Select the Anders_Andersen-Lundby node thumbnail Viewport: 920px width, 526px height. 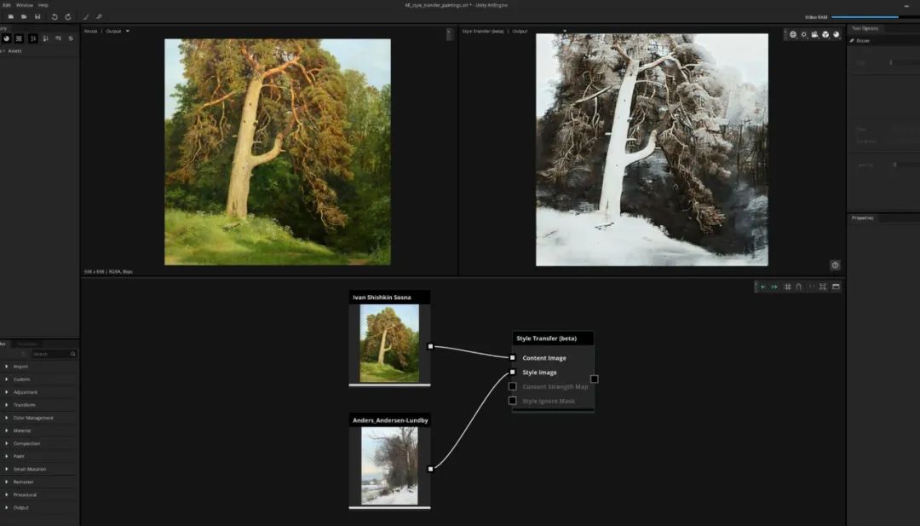point(389,465)
